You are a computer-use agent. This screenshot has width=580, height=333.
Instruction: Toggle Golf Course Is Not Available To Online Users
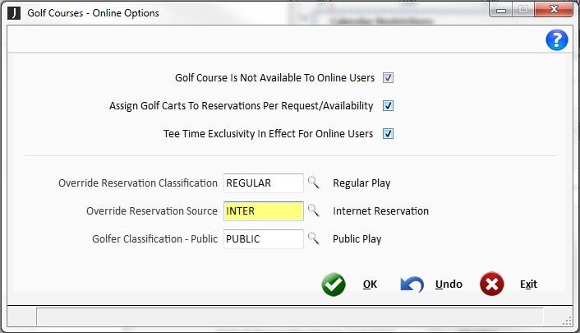click(x=389, y=78)
